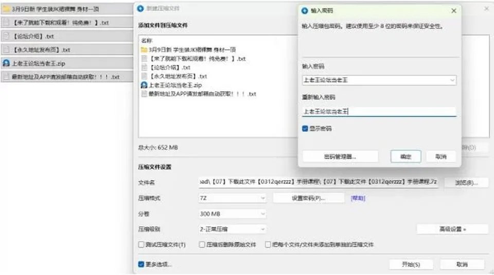Open the 输入密码 combo box dropdown arrow
This screenshot has width=494, height=275.
(x=452, y=80)
